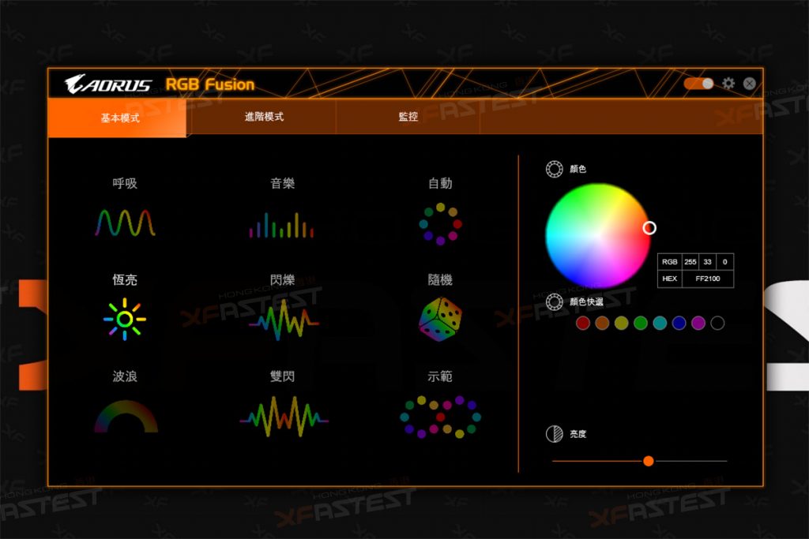This screenshot has height=539, width=809.
Task: Open the 進階模式 tab
Action: 264,117
